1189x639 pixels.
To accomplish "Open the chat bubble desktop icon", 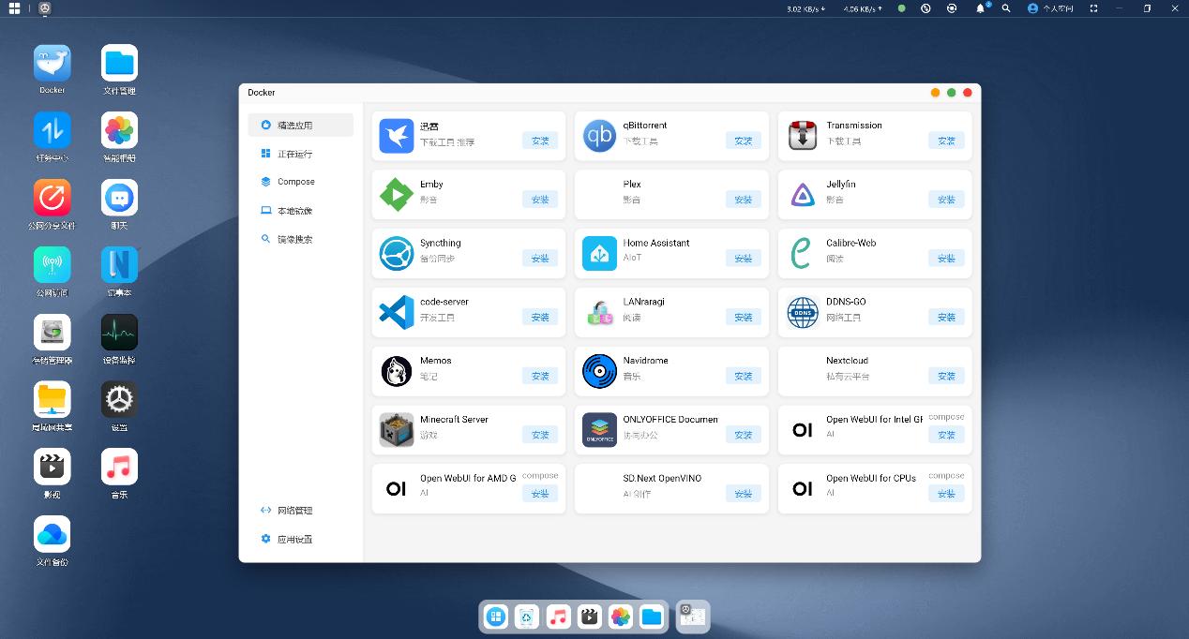I will click(119, 198).
